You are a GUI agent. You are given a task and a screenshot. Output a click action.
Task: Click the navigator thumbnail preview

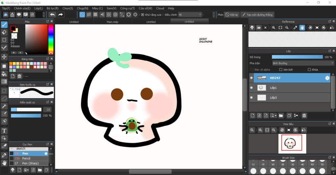tap(292, 143)
